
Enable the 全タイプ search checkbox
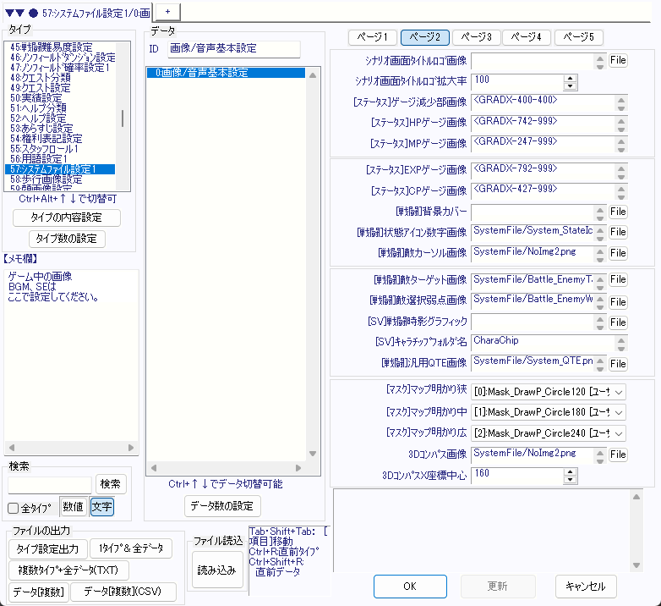[14, 508]
